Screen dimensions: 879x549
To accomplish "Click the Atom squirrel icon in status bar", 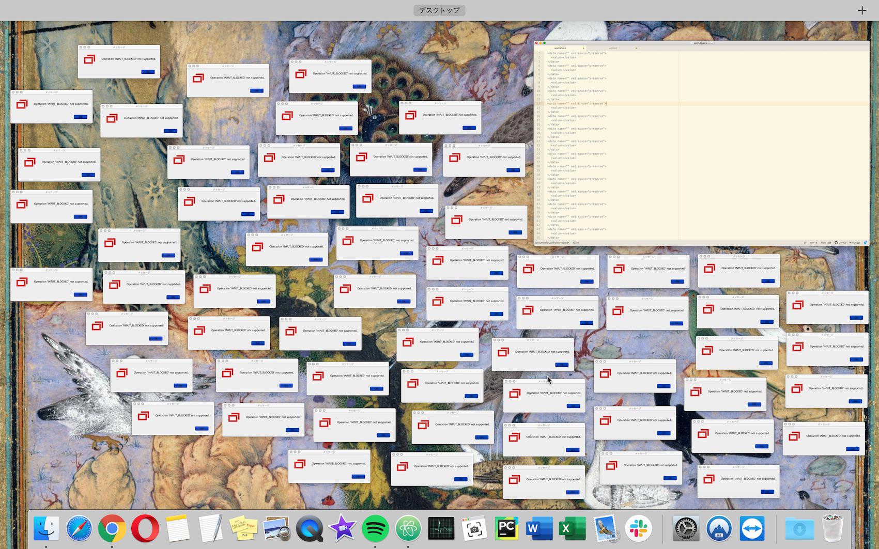I will point(866,243).
